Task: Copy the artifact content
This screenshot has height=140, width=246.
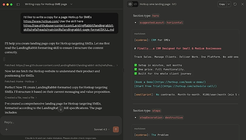Action: (x=222, y=4)
